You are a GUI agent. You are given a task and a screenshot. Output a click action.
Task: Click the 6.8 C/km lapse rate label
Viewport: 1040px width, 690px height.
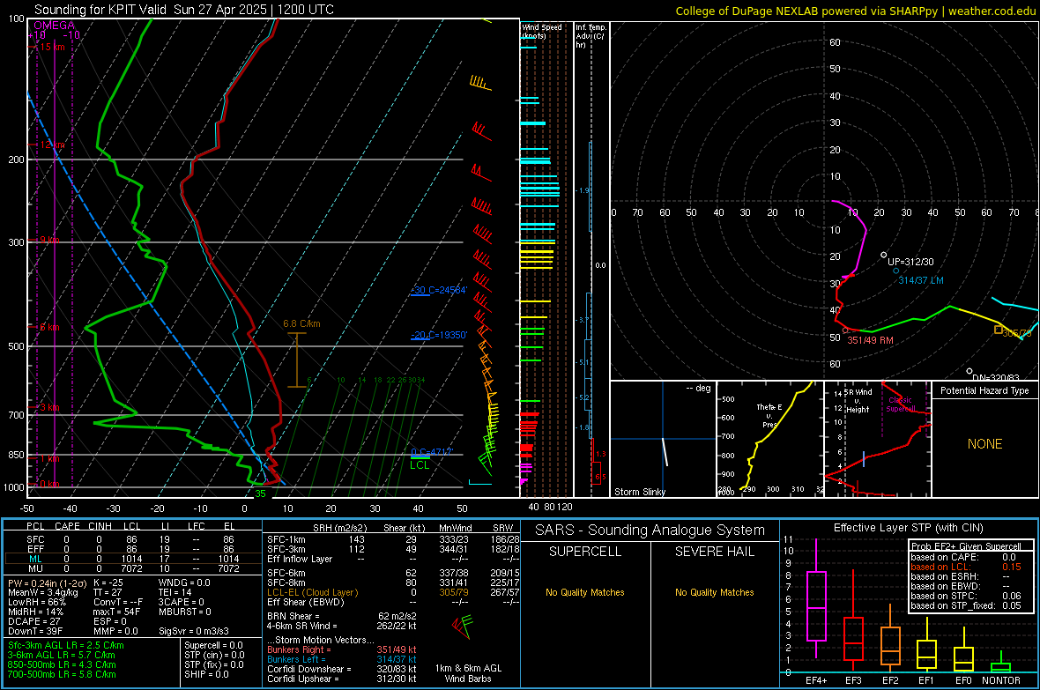(301, 323)
